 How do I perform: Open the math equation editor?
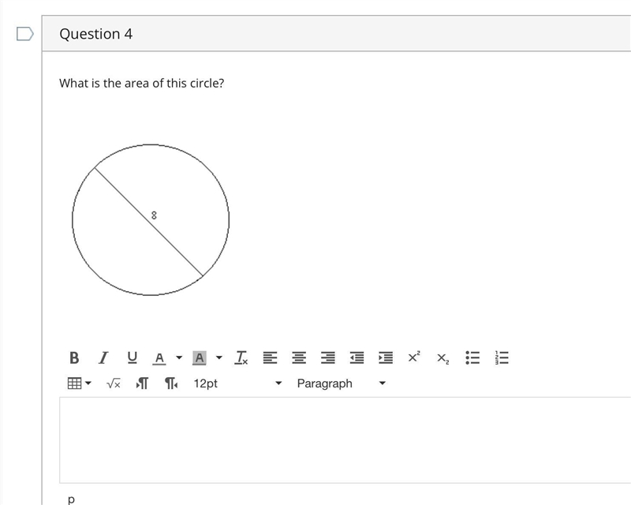114,383
